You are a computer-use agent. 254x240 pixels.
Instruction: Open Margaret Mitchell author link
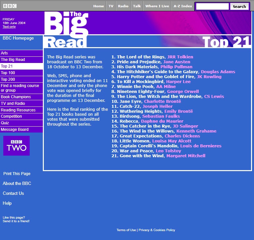click(186, 156)
